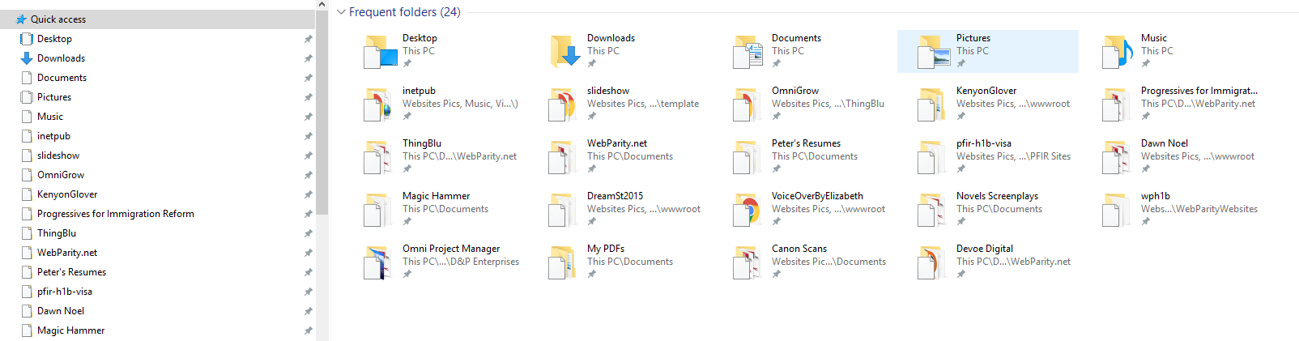This screenshot has width=1299, height=341.
Task: Click the 'This PC\...\D&P Enterprises' path text
Action: coord(461,262)
